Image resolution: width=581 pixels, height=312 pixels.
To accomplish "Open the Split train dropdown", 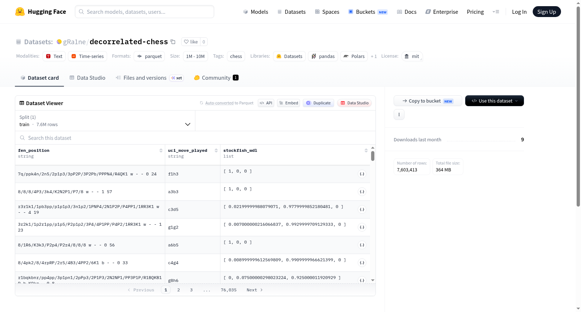I will 105,121.
